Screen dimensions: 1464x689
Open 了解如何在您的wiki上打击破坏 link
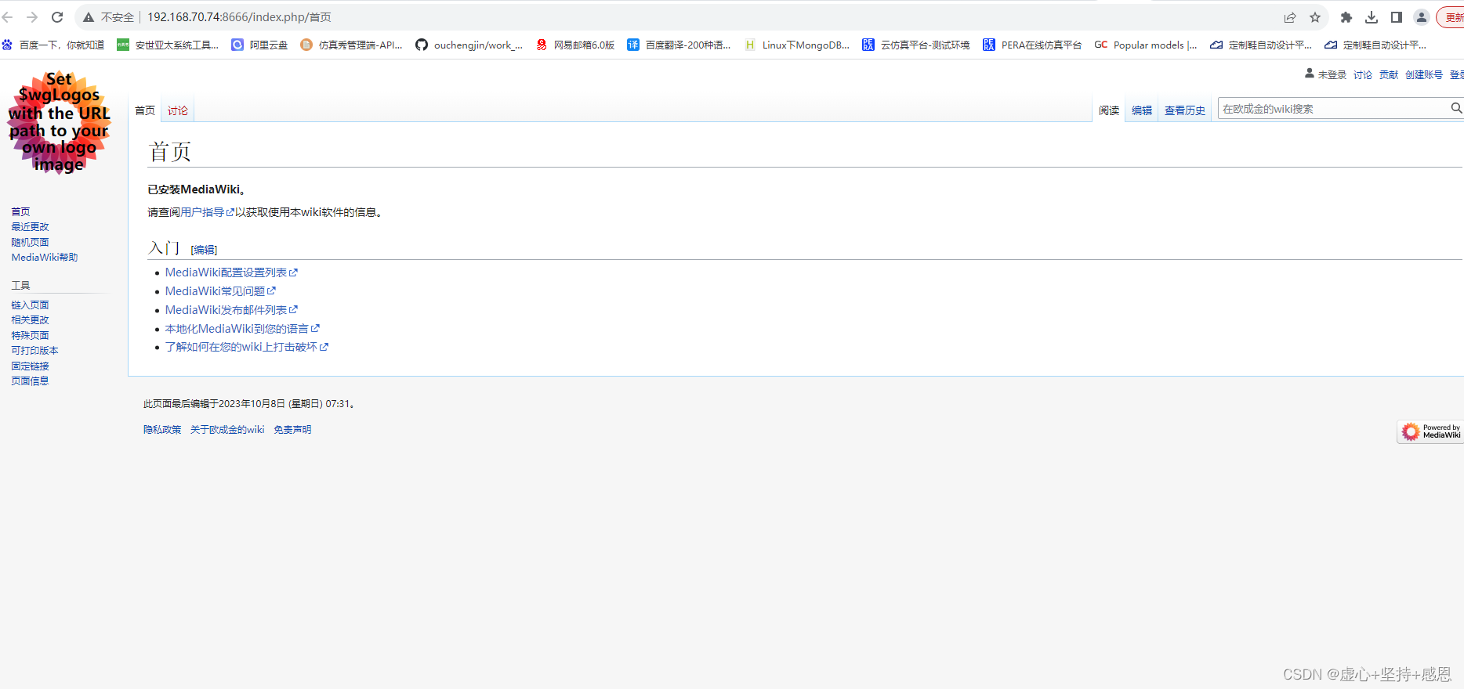[x=247, y=347]
